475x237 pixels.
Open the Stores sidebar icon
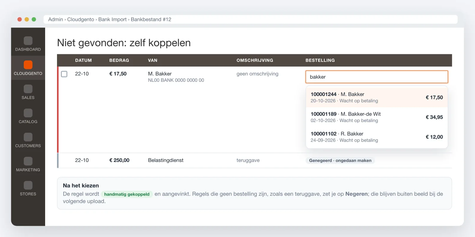[28, 185]
